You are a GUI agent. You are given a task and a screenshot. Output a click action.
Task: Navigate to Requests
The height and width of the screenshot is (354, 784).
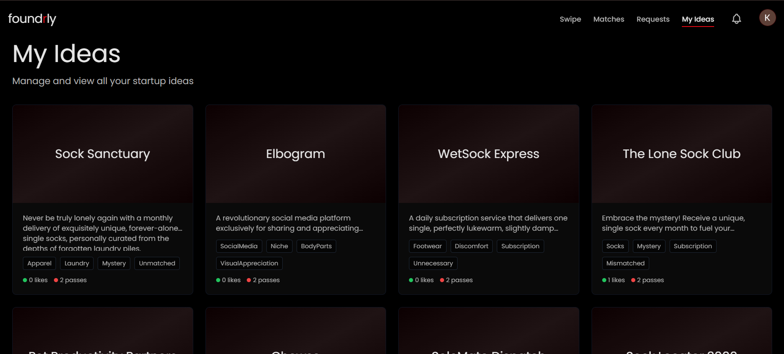coord(653,19)
